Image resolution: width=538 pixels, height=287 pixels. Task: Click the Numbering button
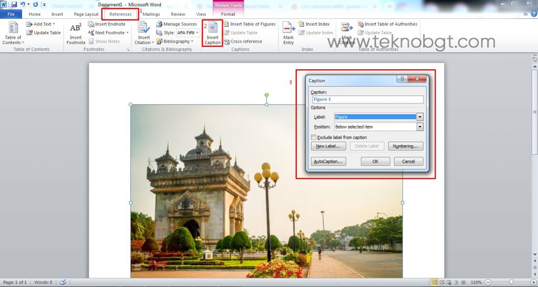click(406, 146)
